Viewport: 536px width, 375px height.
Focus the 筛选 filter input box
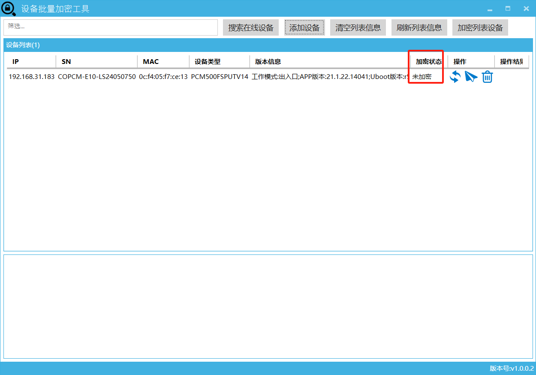click(111, 27)
